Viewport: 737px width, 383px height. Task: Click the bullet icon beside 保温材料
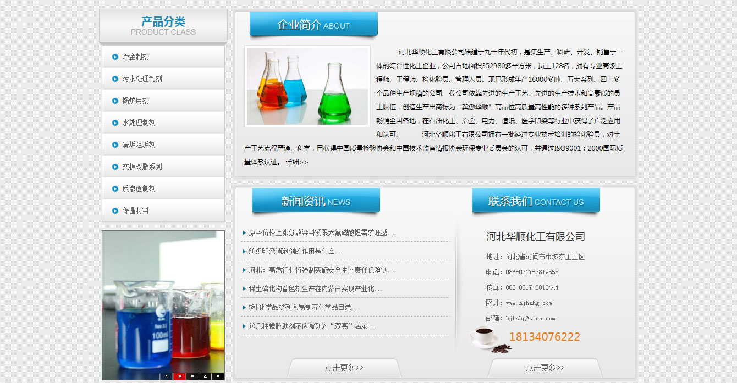[116, 210]
